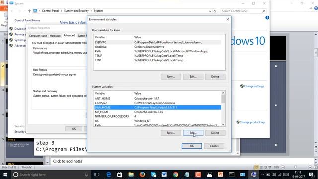Close the Environment Variables dialog
This screenshot has height=179, width=318.
[x=228, y=19]
